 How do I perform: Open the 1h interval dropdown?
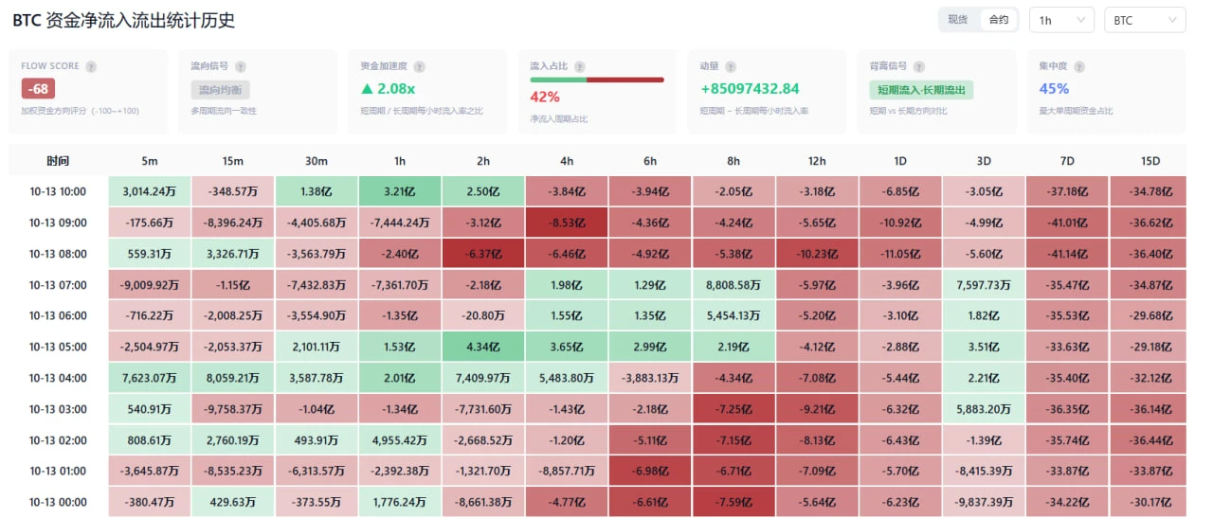(1061, 20)
